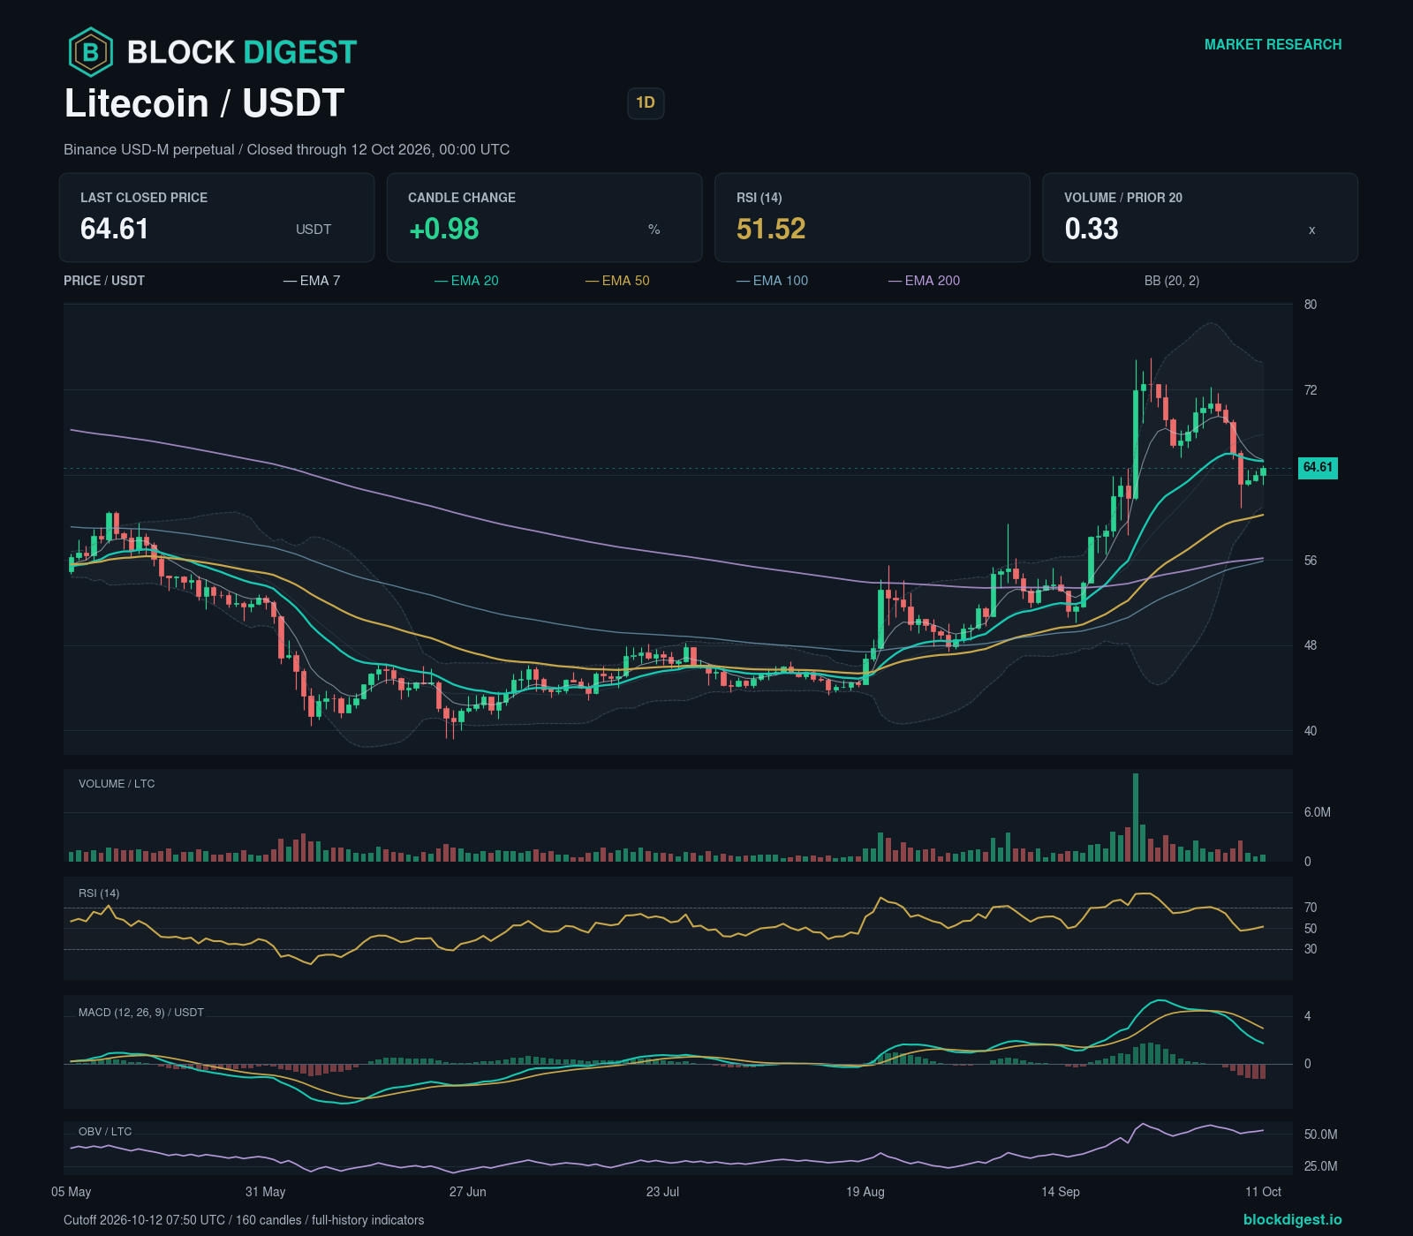
Task: Click the RSI (14) value 51.52
Action: point(771,230)
